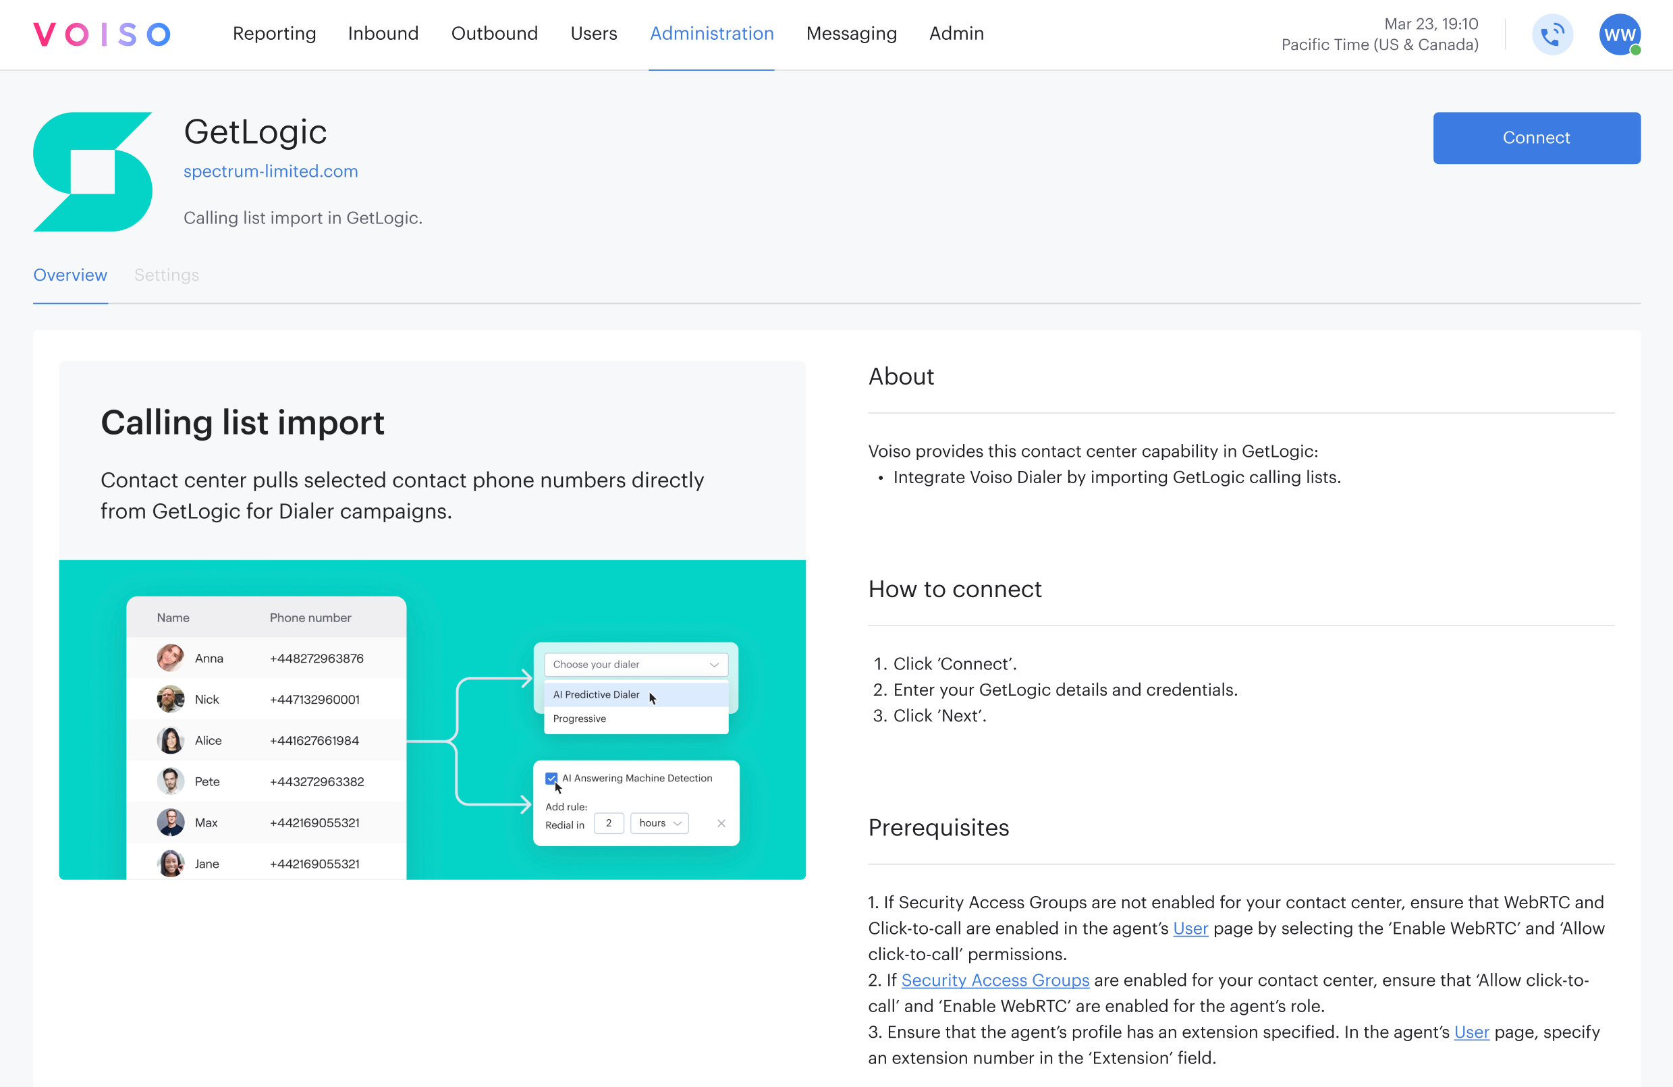Open the Messaging menu
The width and height of the screenshot is (1673, 1087).
[x=851, y=34]
